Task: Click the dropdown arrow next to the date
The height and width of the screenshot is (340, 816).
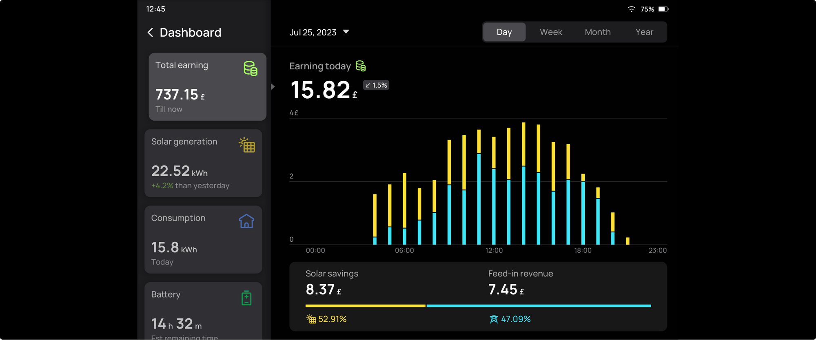Action: point(346,32)
